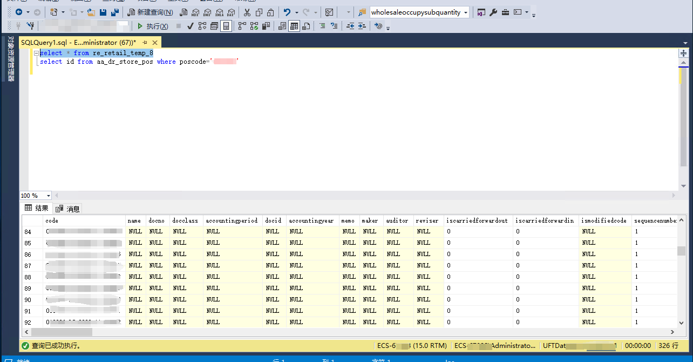Click the Save All toolbar icon

(114, 12)
